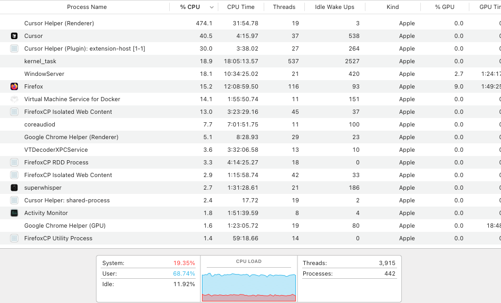Click the FirefoxCP Utility Process icon

click(14, 238)
